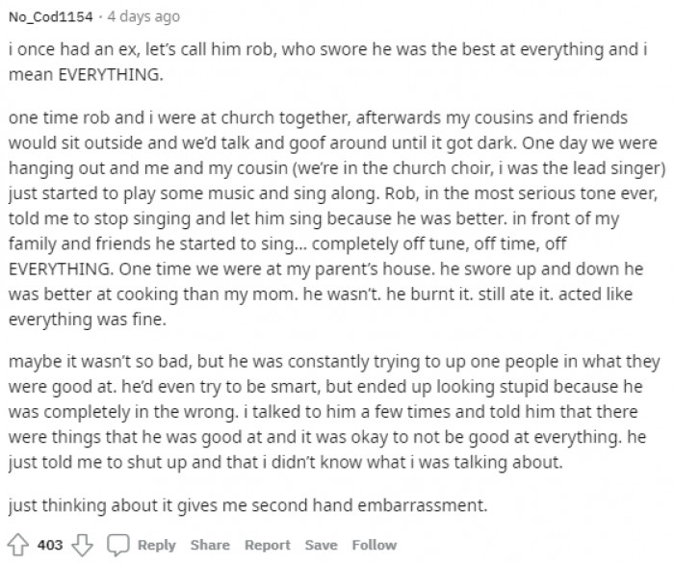The image size is (674, 563).
Task: Click the 403 vote count
Action: (x=49, y=545)
